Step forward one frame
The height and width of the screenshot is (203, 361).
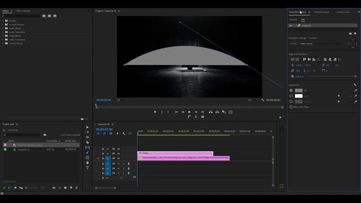click(196, 112)
